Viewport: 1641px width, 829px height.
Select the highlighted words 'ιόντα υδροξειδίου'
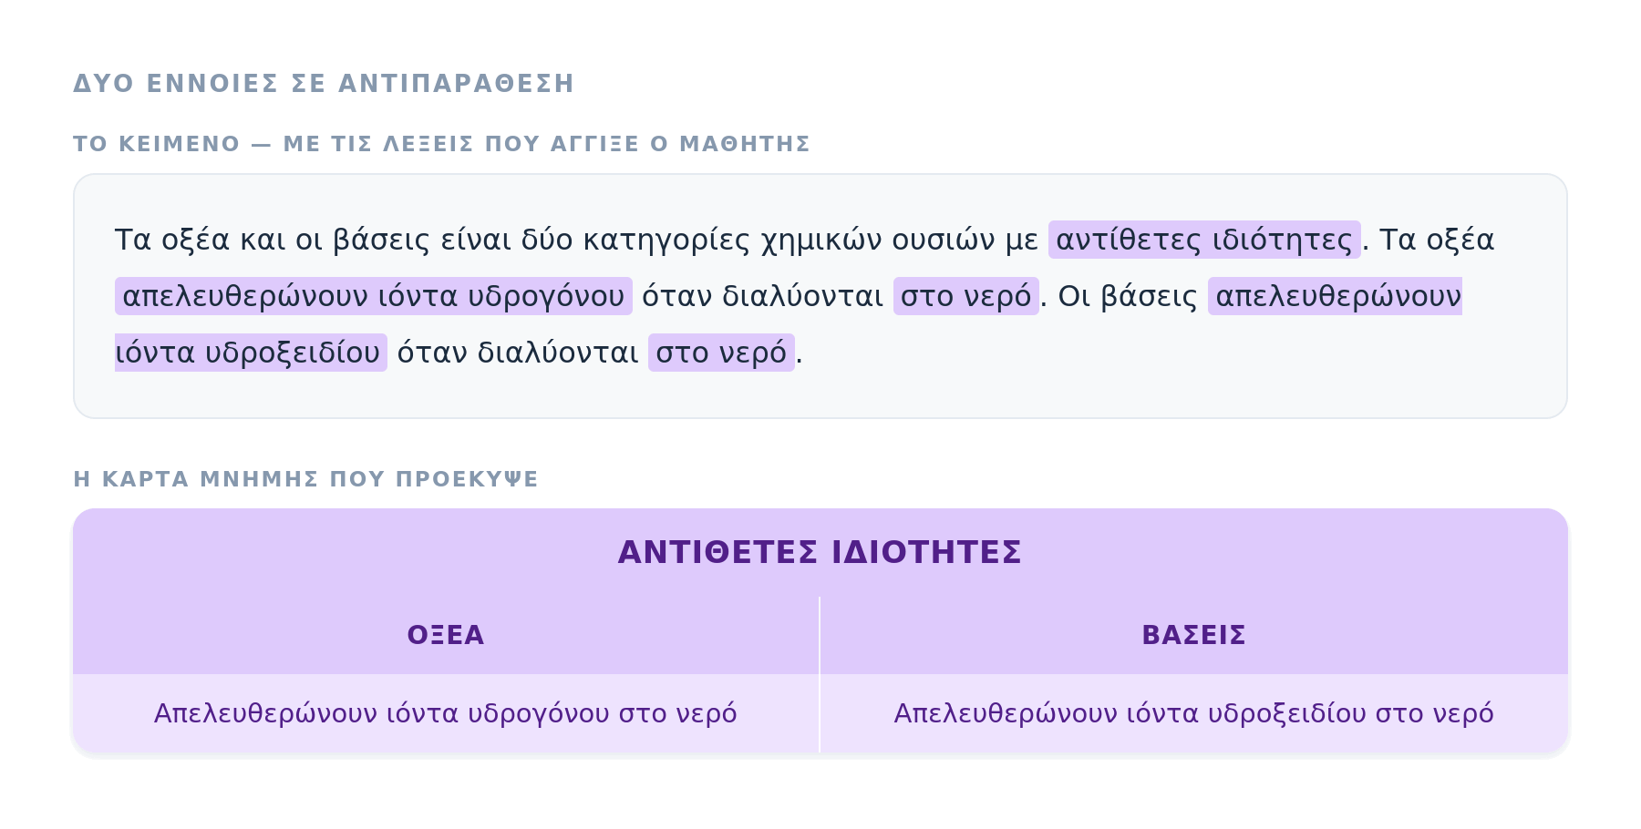(x=251, y=353)
